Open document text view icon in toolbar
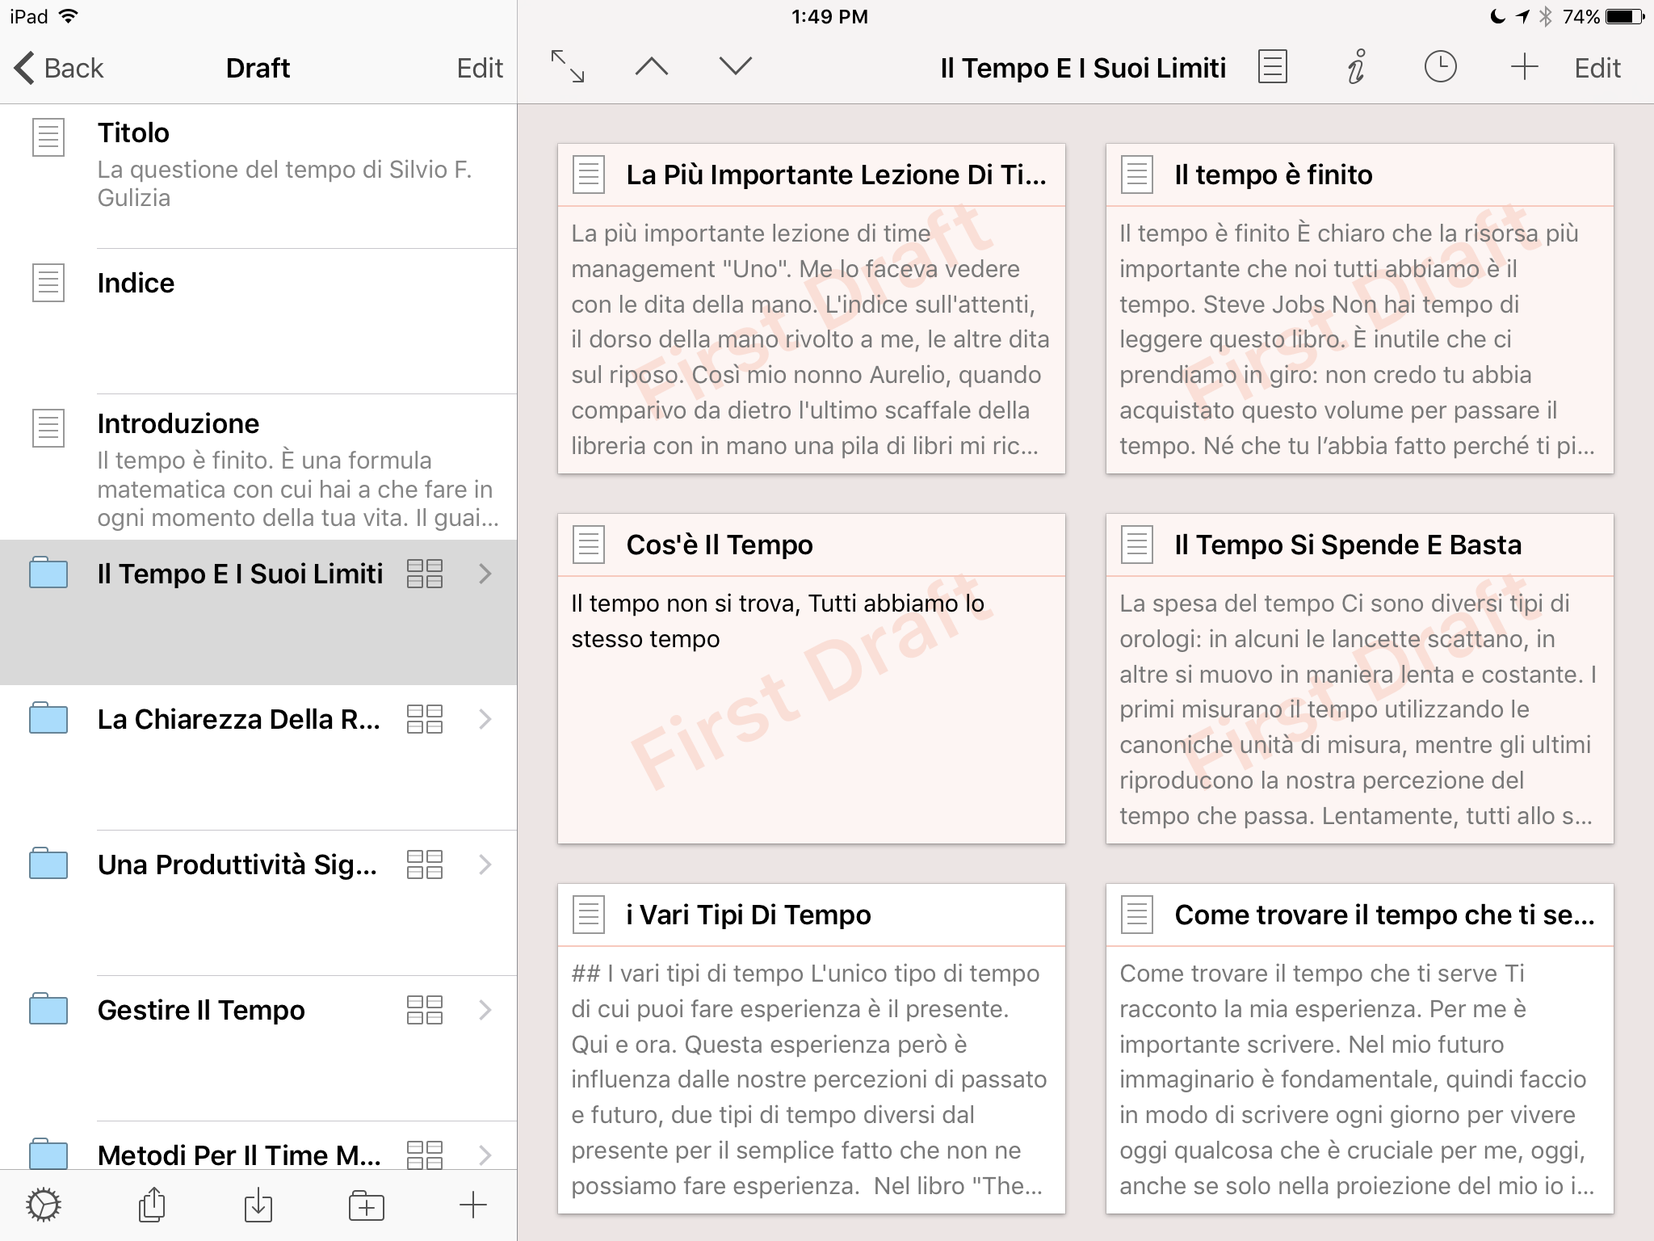Image resolution: width=1654 pixels, height=1241 pixels. click(x=1273, y=66)
